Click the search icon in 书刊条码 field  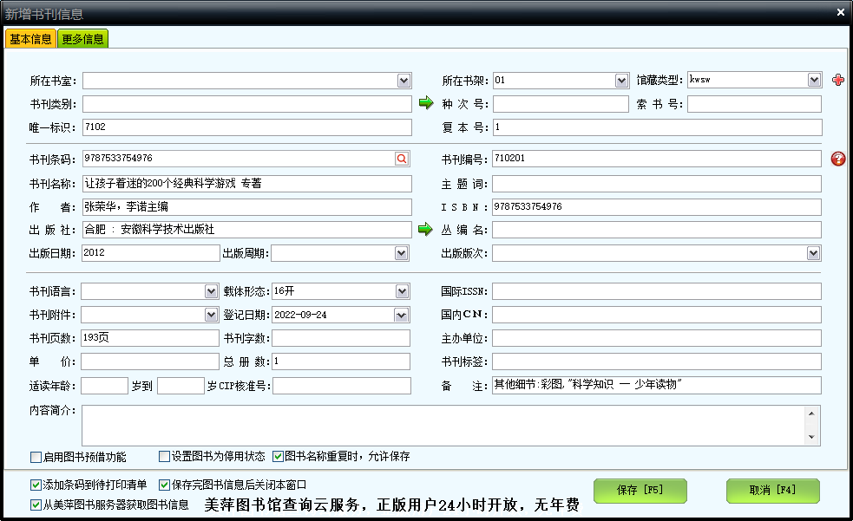tap(401, 159)
